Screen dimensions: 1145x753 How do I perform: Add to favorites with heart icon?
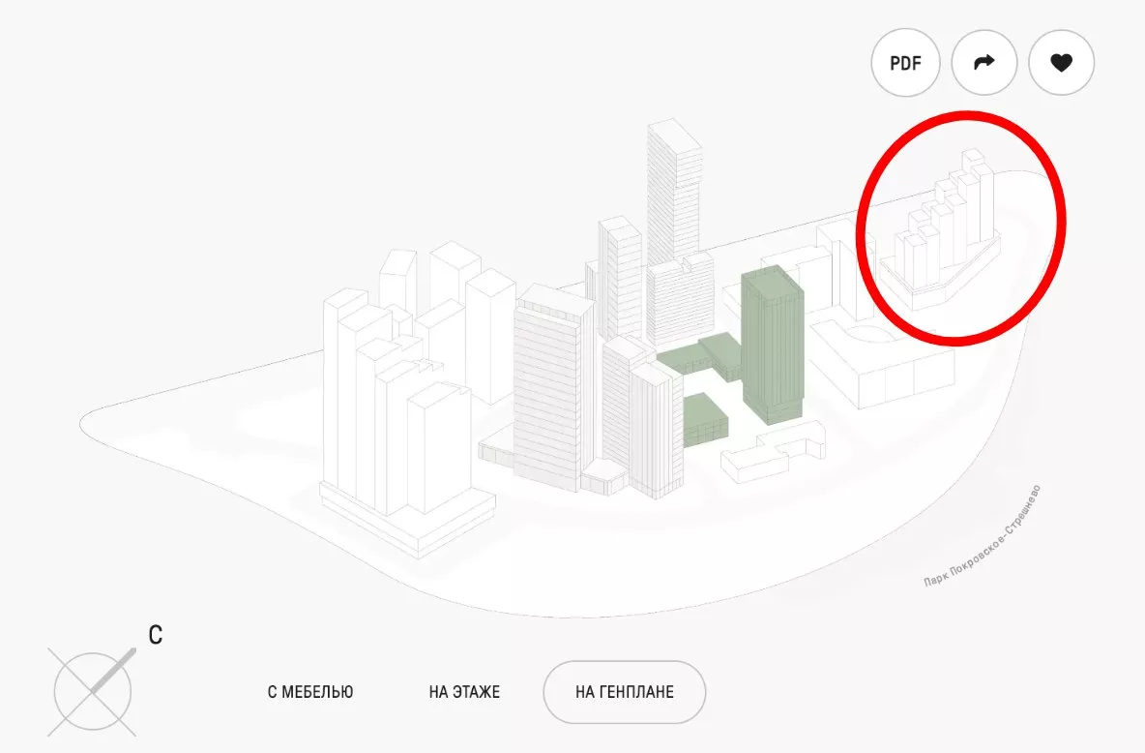point(1062,63)
